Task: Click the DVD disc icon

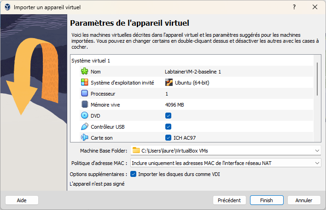Action: 84,116
